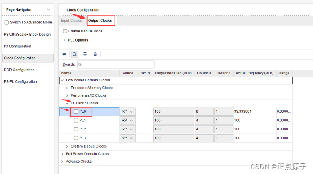Image resolution: width=313 pixels, height=174 pixels.
Task: Click PL2 Divisor 0 field
Action: (204, 129)
